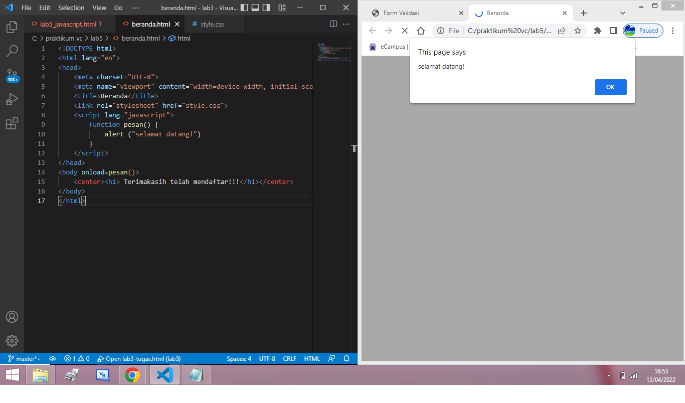The width and height of the screenshot is (685, 403).
Task: Click the Paused profile button in Chrome
Action: pos(643,31)
